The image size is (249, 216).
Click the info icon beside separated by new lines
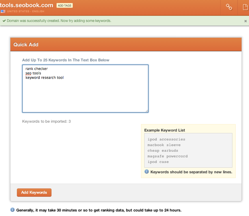point(146,171)
